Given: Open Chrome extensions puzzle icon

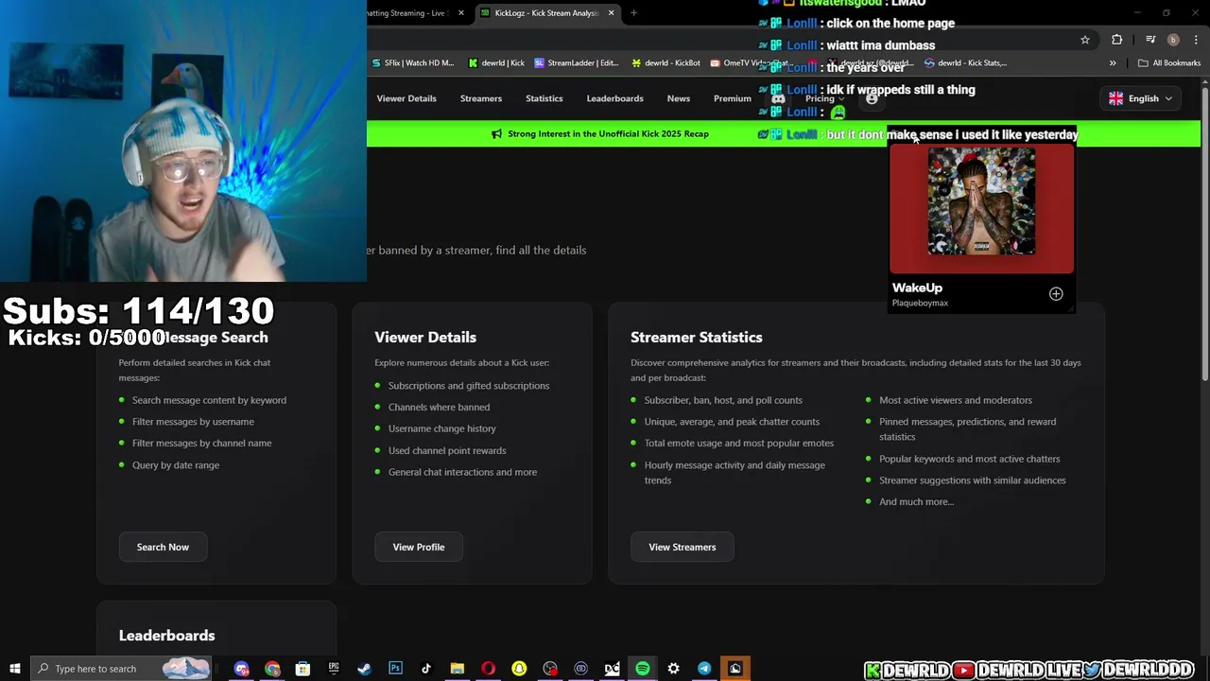Looking at the screenshot, I should (x=1117, y=40).
